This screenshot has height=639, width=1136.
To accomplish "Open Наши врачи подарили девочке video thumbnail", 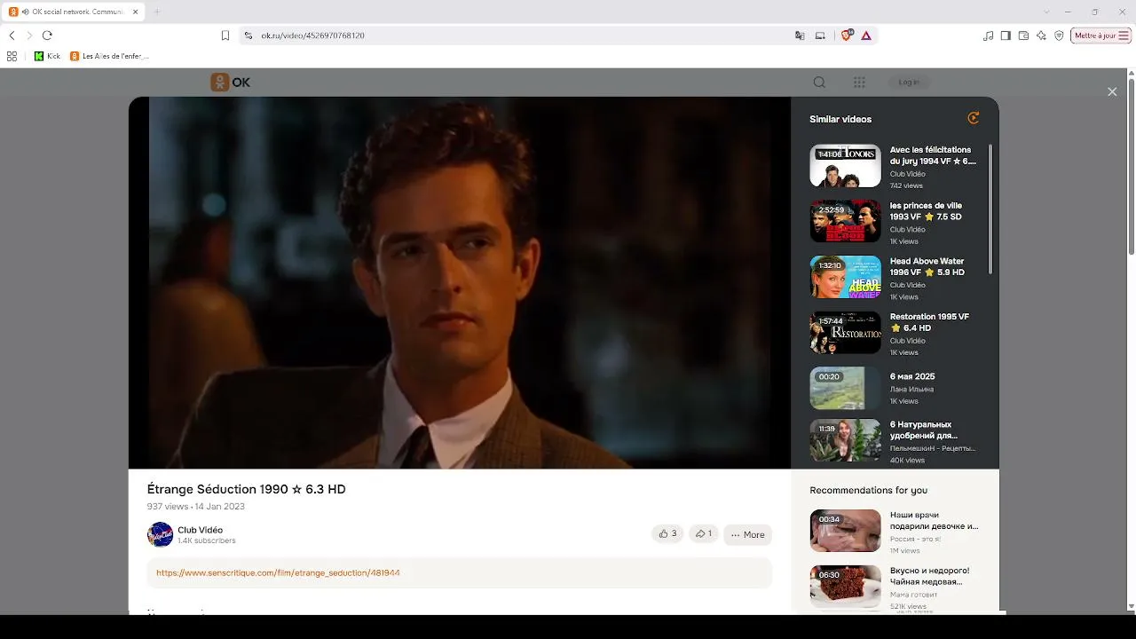I will 845,531.
